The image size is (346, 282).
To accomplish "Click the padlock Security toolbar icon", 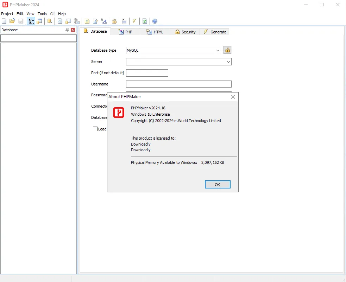I will pos(114,21).
